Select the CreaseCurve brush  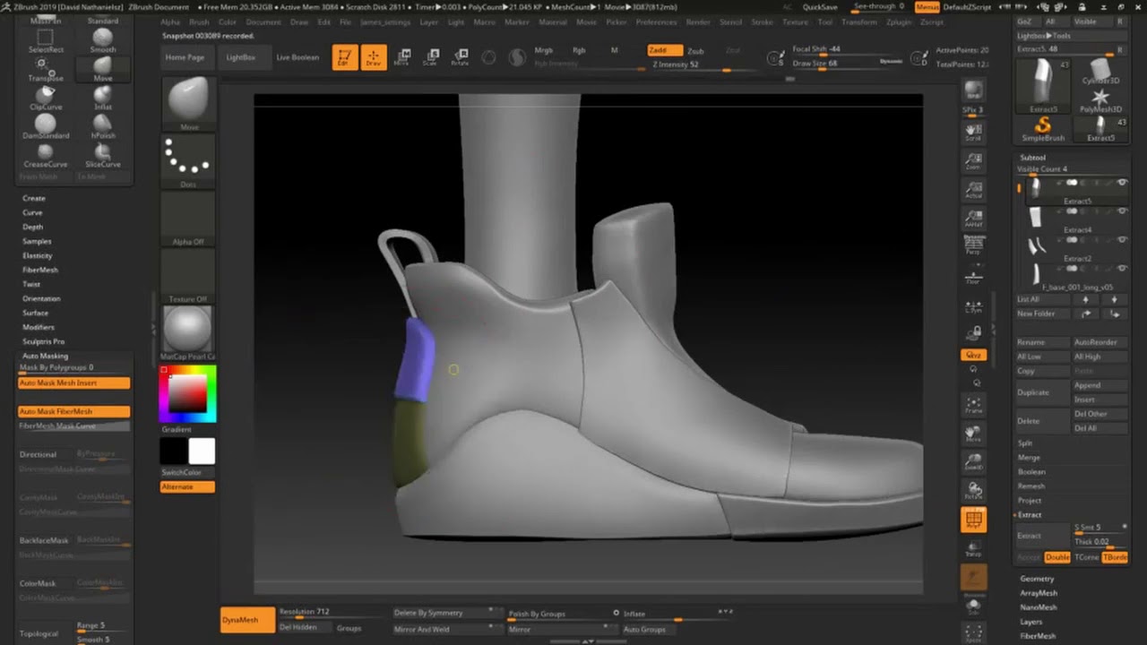click(45, 155)
